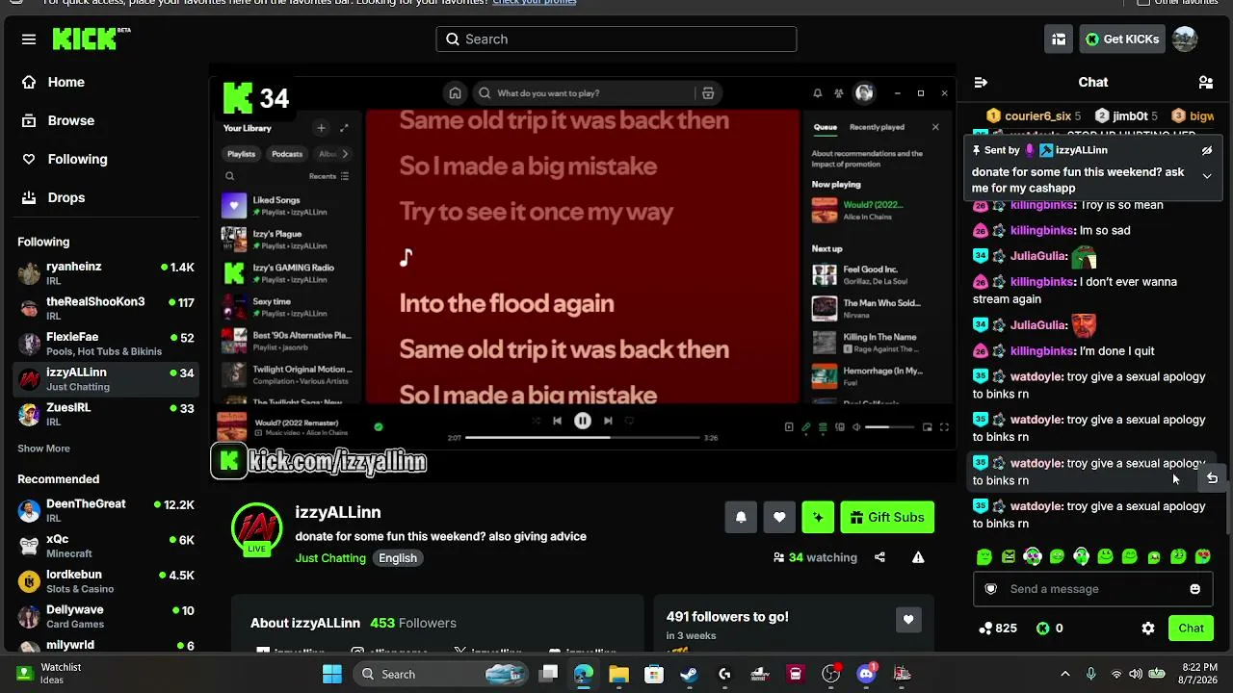Open chat users list icon

1205,83
